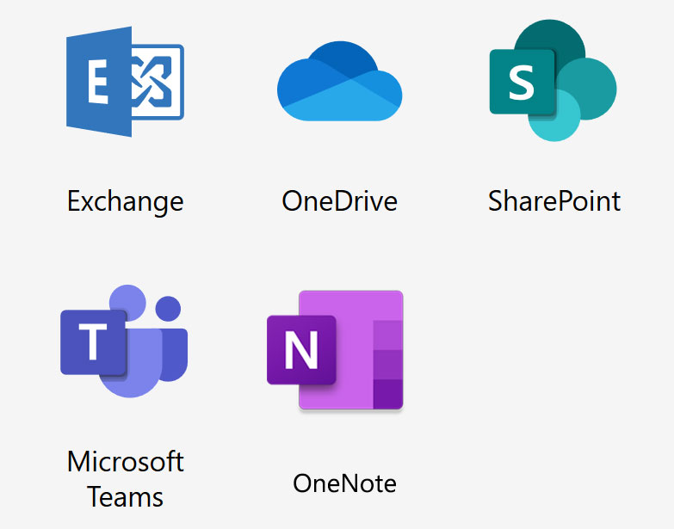This screenshot has height=529, width=674.
Task: Select the Exchange text label
Action: click(125, 201)
